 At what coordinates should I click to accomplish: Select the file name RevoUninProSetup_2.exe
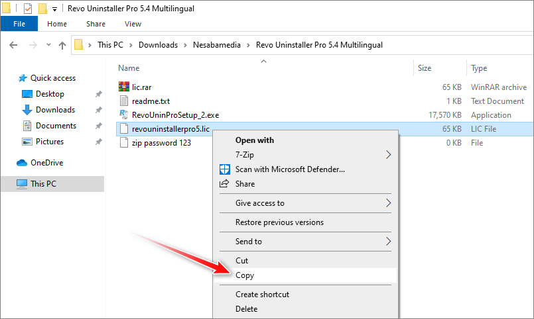pyautogui.click(x=175, y=115)
